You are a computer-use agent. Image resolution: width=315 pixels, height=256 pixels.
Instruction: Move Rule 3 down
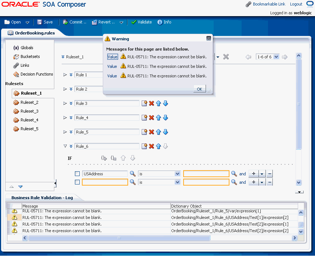point(166,103)
